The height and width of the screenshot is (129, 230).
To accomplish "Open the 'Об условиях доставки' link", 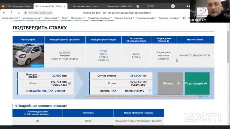I will (x=38, y=114).
